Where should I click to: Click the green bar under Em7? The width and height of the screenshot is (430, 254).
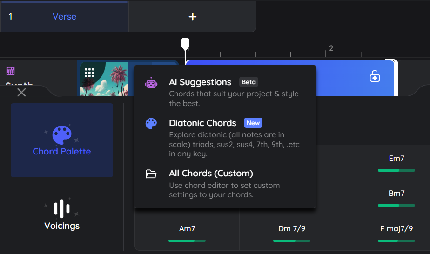point(396,170)
